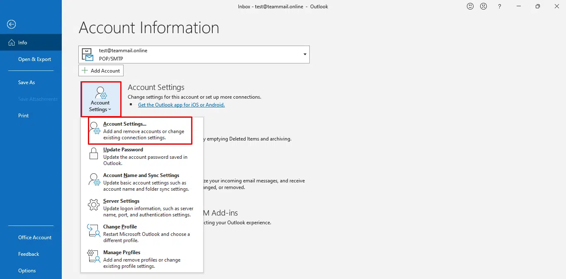Expand the email account selector dropdown
566x279 pixels.
point(305,54)
